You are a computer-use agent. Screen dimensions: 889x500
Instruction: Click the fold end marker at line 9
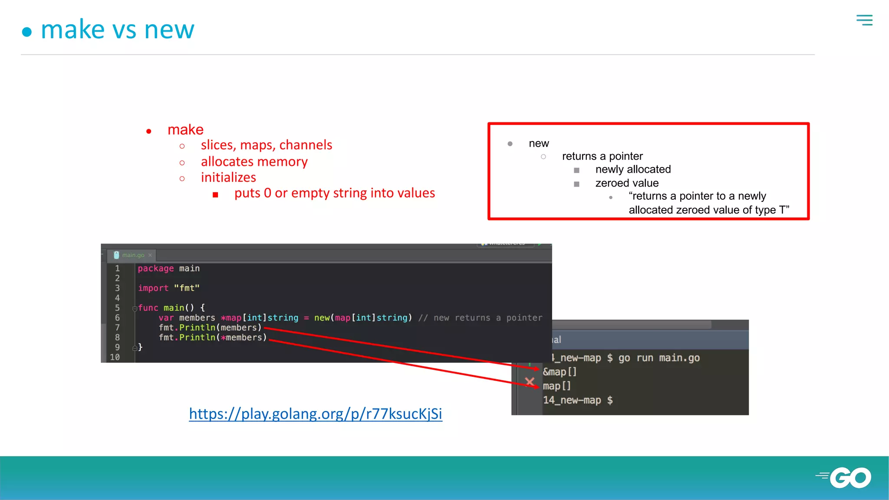[135, 348]
